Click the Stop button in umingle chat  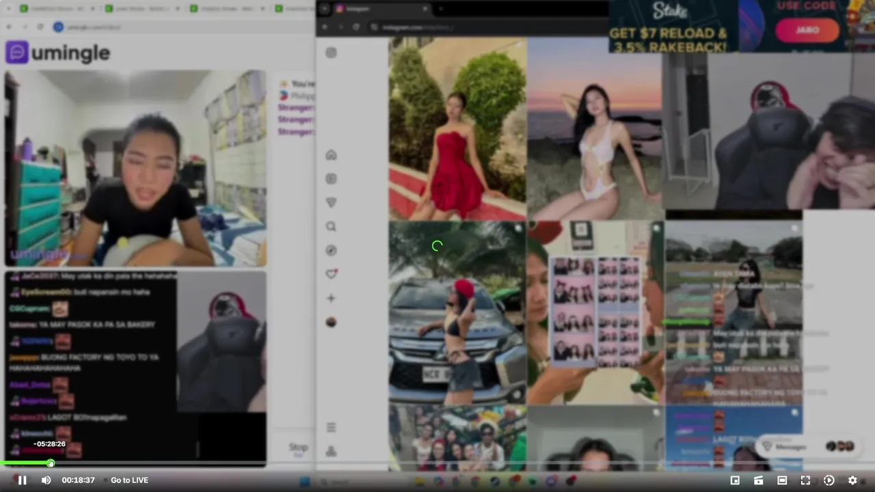coord(298,448)
